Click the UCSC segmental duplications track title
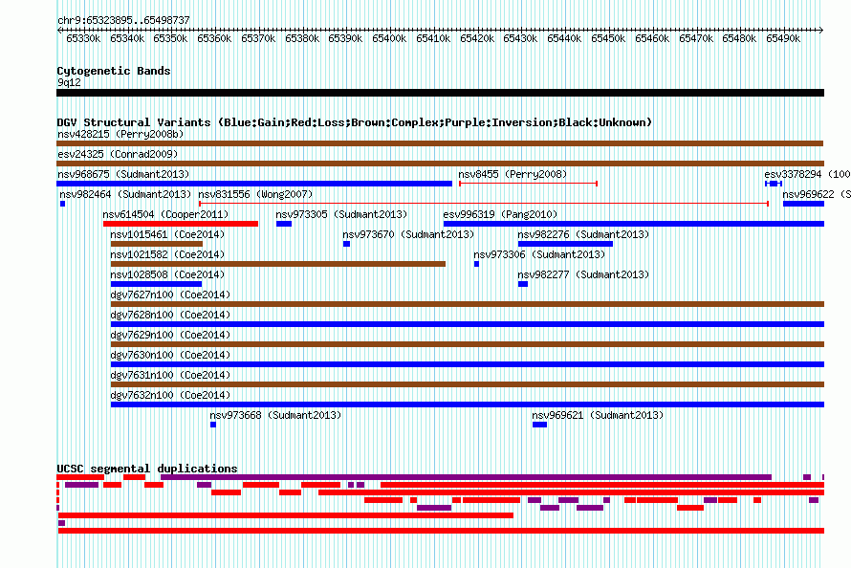This screenshot has width=851, height=568. [x=147, y=469]
